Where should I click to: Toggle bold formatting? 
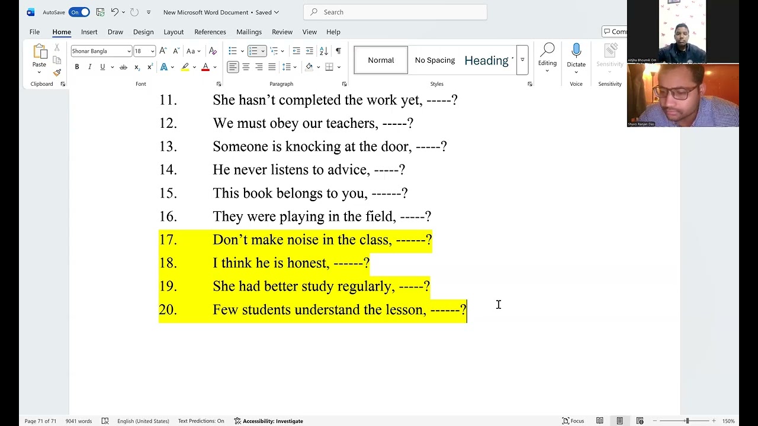(77, 67)
